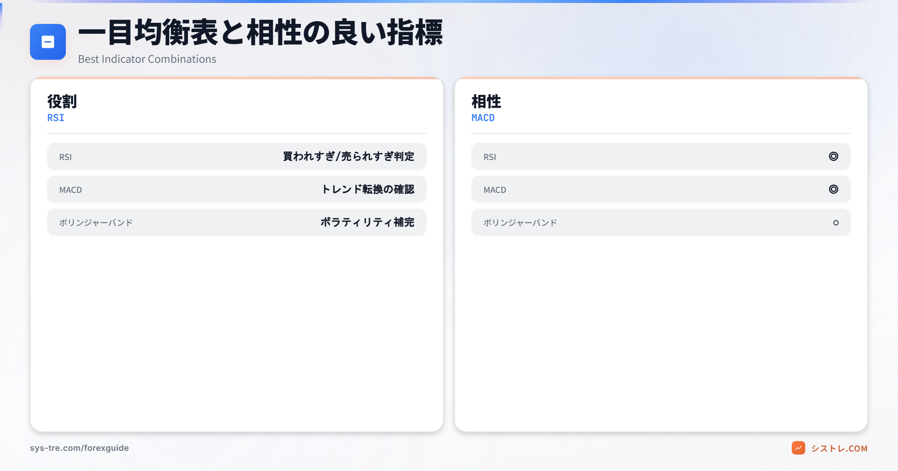Click the double-circle mark in the MACD row
The image size is (898, 471).
833,189
